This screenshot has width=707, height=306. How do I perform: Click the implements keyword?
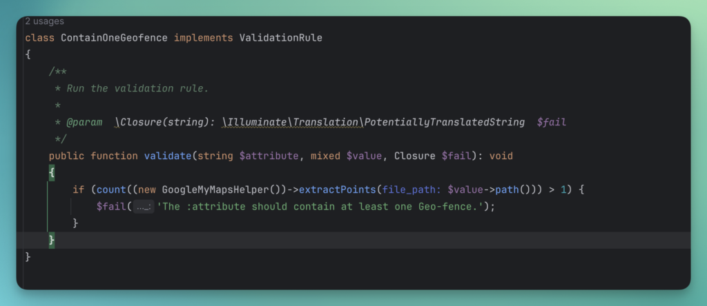pyautogui.click(x=204, y=37)
